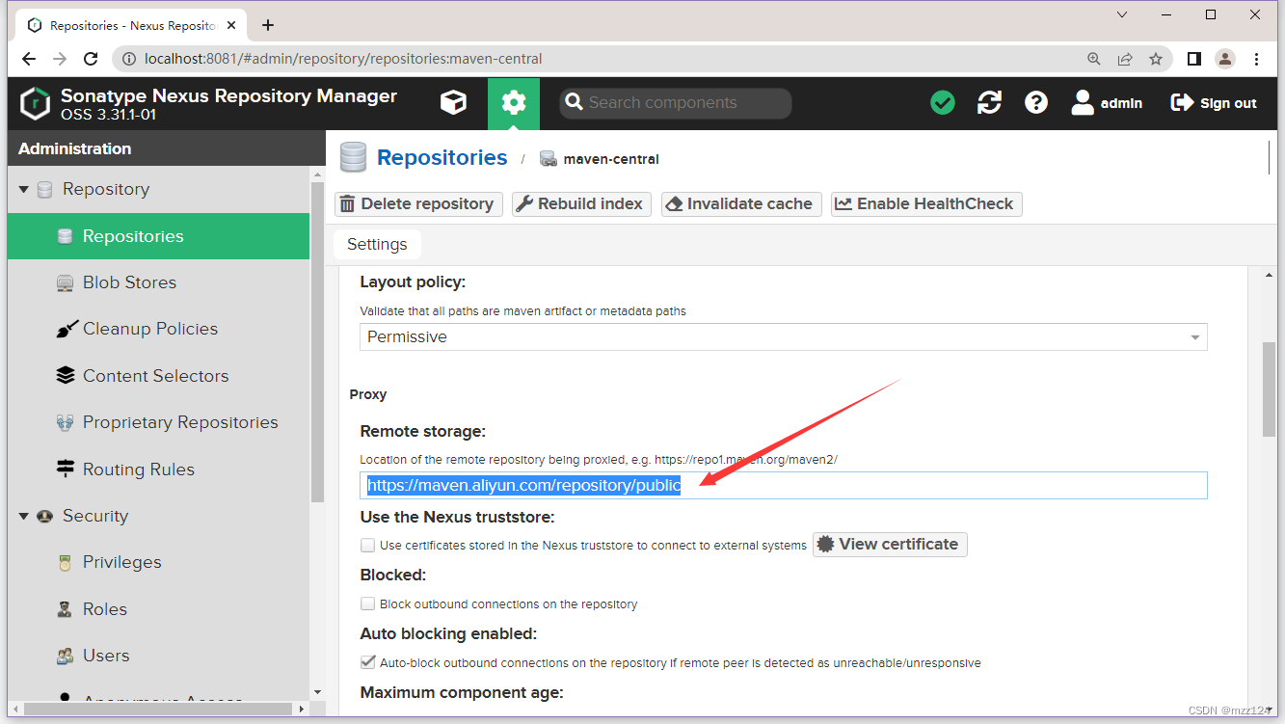Click Delete repository button
This screenshot has height=724, width=1285.
click(x=418, y=204)
